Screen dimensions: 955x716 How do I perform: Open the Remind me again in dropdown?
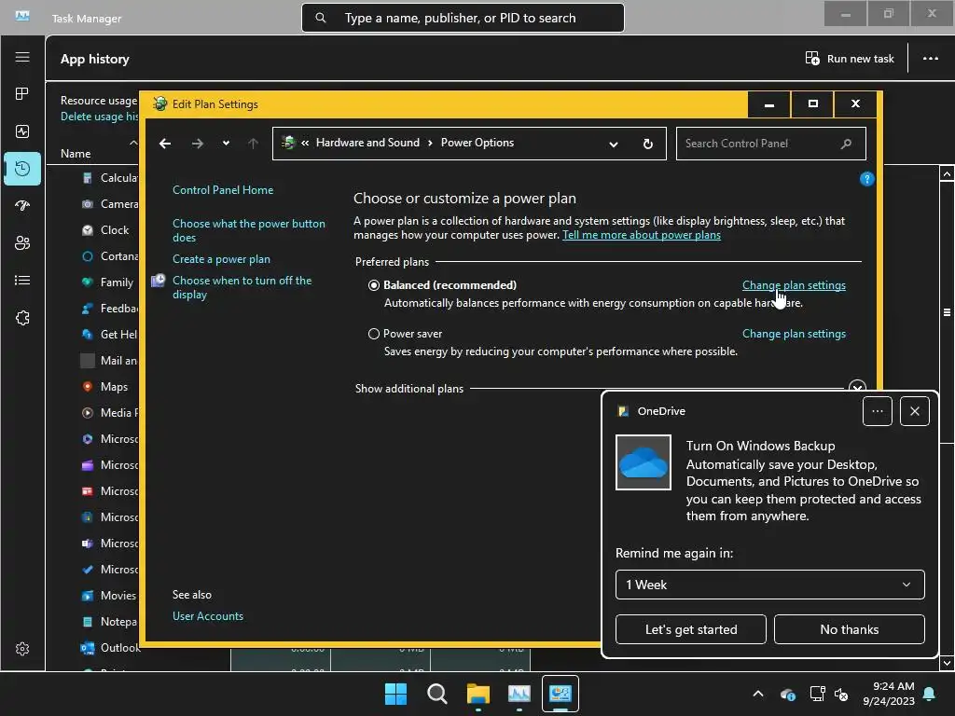769,585
